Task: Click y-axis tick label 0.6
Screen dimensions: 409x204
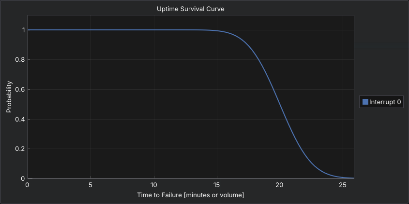Action: tap(19, 89)
